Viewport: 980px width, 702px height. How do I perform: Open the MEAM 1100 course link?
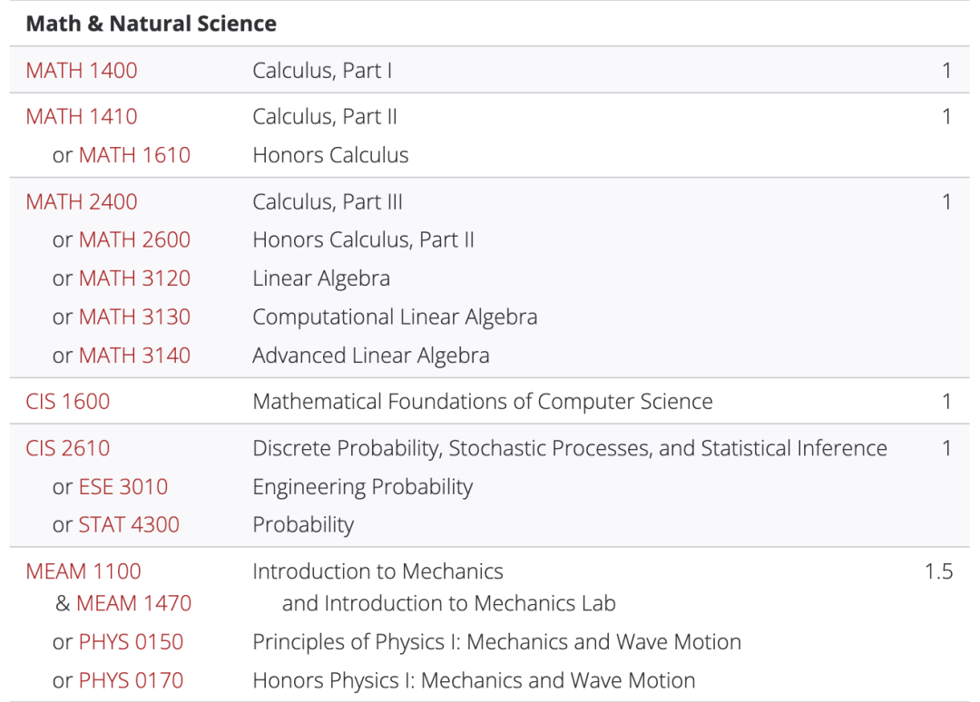pos(83,571)
